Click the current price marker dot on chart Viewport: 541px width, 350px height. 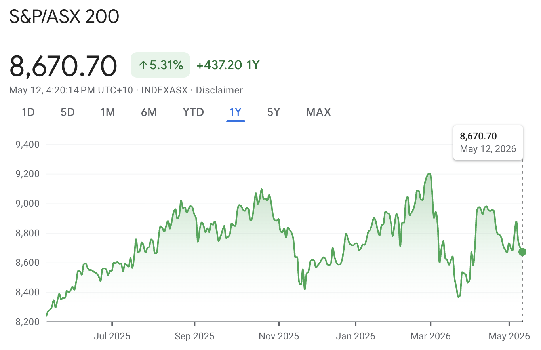click(522, 252)
